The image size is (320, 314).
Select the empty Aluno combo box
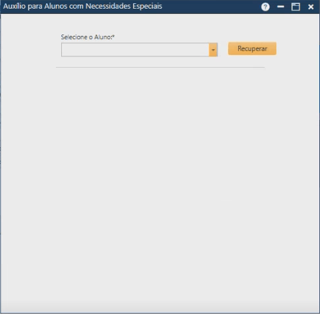coord(139,50)
